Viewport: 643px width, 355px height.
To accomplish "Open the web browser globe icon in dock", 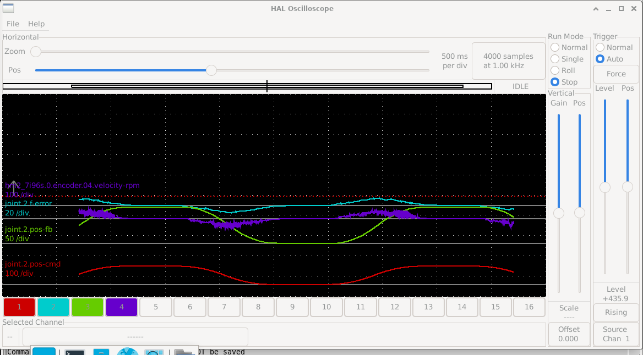I will [x=128, y=351].
